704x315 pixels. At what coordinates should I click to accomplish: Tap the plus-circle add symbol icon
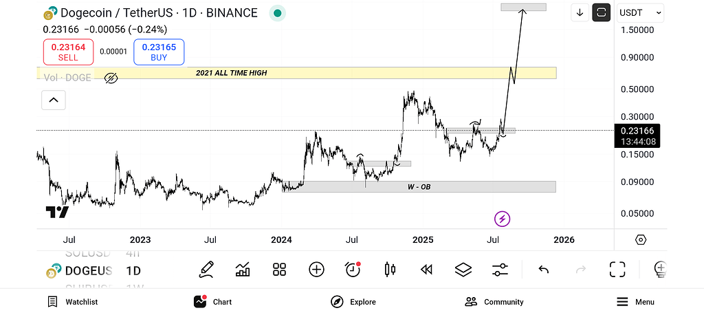316,270
